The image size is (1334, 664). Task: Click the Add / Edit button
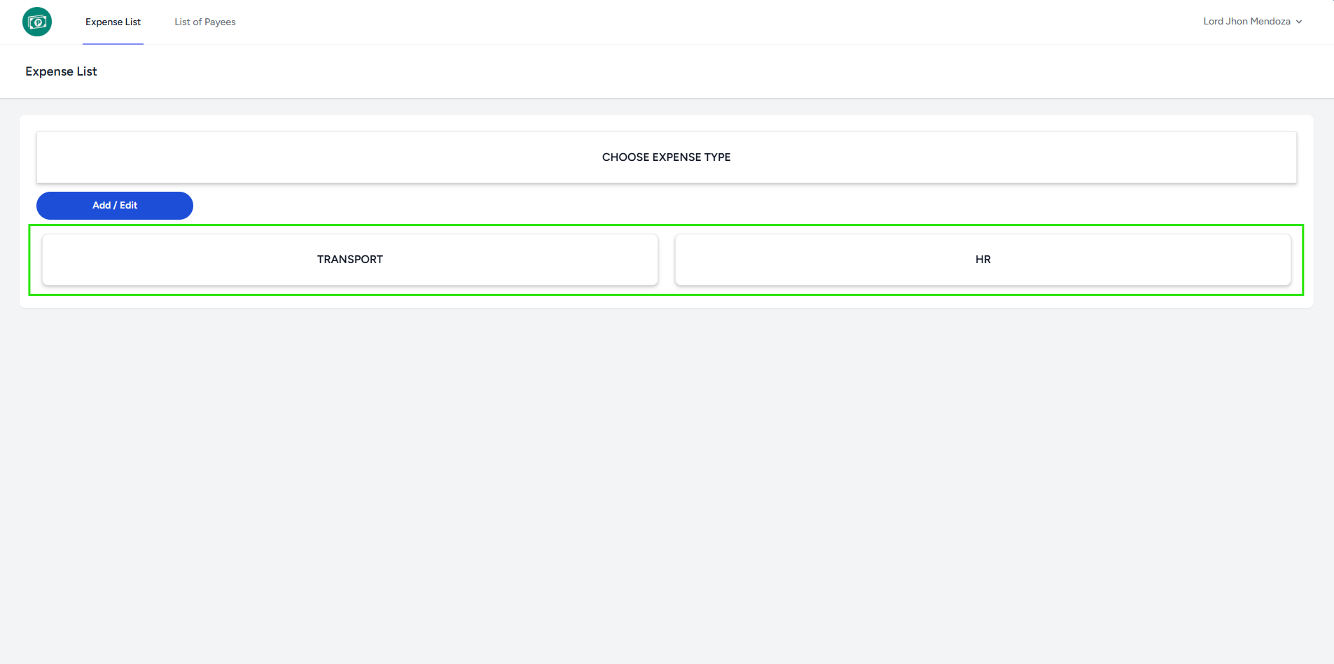tap(115, 205)
